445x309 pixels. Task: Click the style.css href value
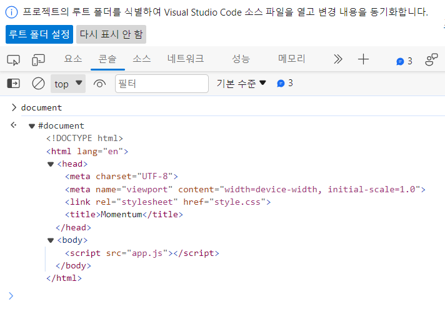(237, 202)
